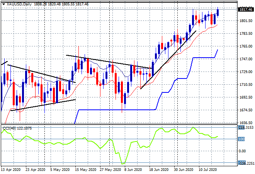Select the 10 Jul 2020 date label
The height and width of the screenshot is (174, 255).
pyautogui.click(x=208, y=170)
